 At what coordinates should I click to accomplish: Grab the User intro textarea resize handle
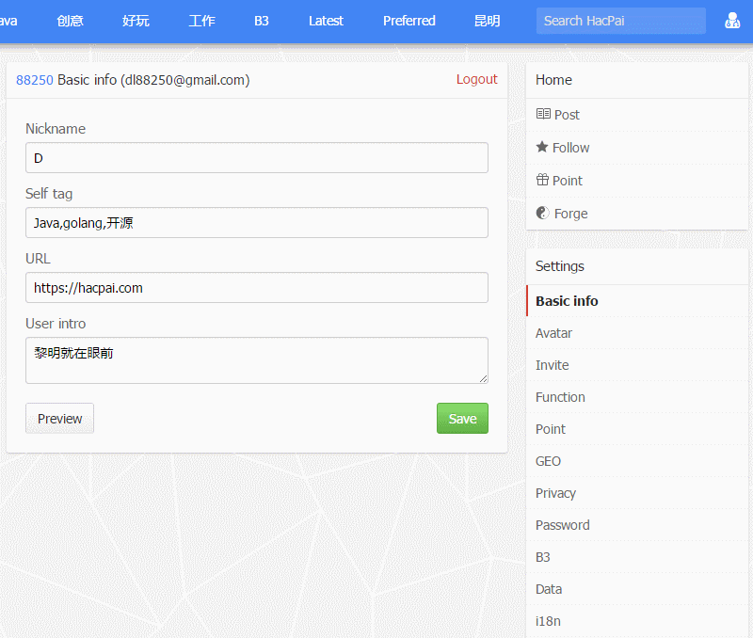coord(483,379)
